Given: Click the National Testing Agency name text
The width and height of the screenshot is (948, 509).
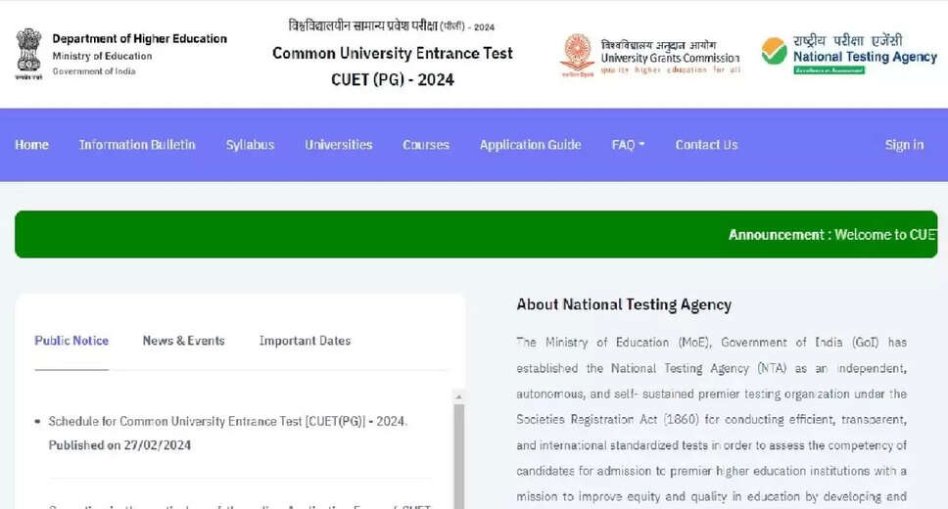Looking at the screenshot, I should point(865,57).
